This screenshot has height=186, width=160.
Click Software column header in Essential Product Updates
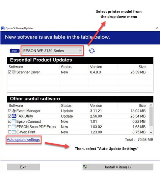16,67
